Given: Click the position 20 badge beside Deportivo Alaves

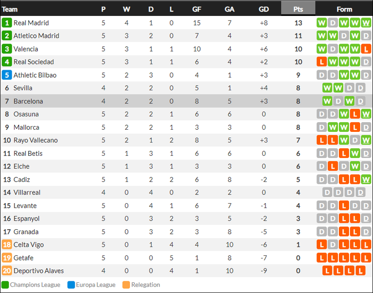Looking at the screenshot, I should (7, 271).
